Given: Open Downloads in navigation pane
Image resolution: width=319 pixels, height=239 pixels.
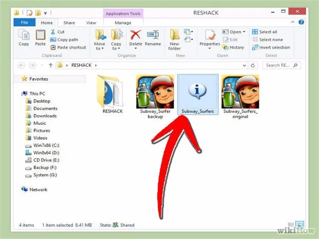Looking at the screenshot, I should pos(41,116).
